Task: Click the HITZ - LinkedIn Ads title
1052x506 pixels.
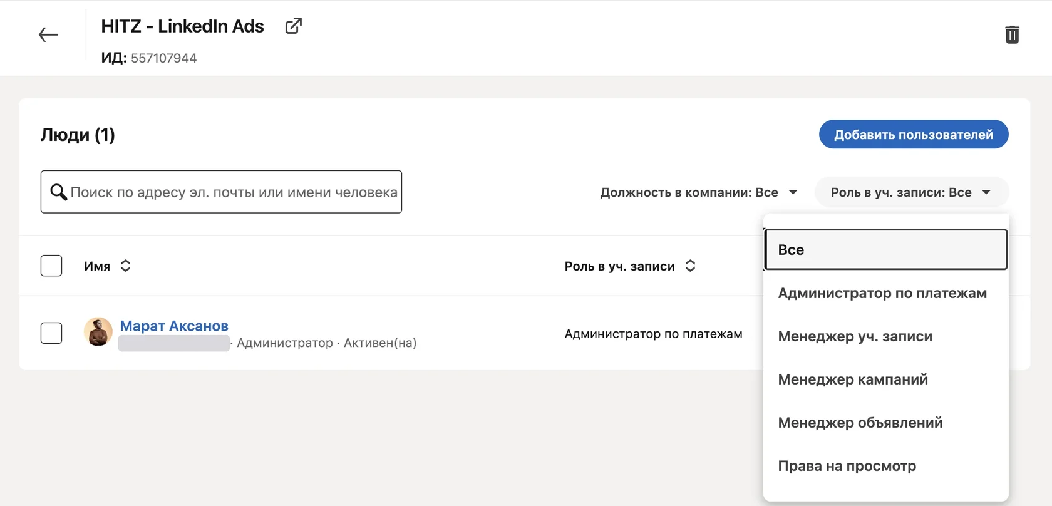Action: pos(182,26)
